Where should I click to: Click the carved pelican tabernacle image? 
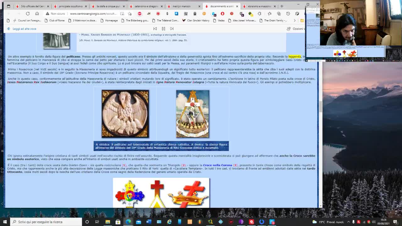[x=125, y=114]
